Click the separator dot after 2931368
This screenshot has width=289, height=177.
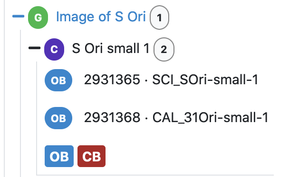pos(146,118)
